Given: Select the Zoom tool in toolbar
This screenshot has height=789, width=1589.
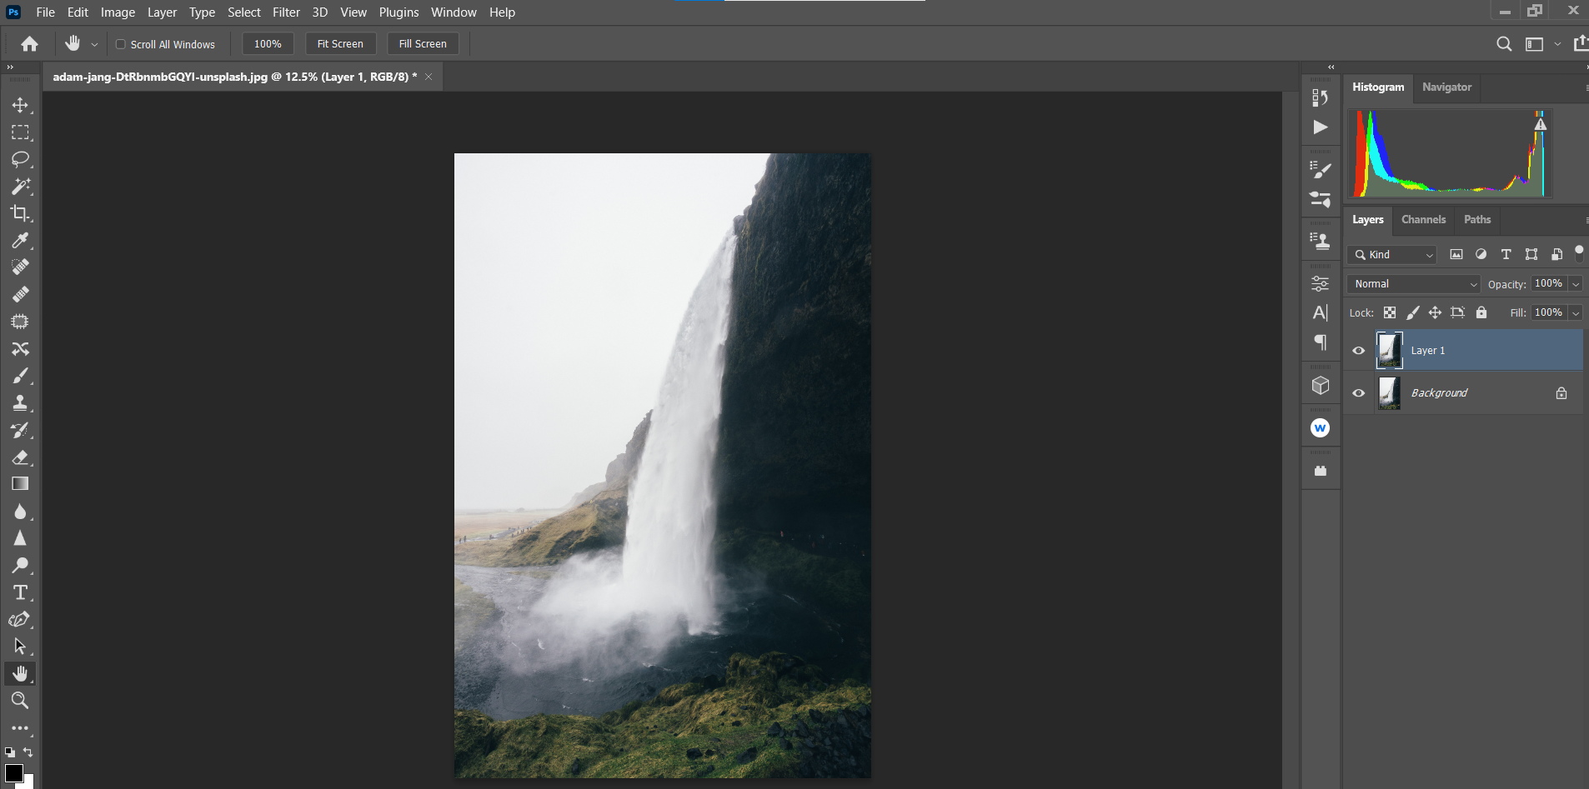Looking at the screenshot, I should tap(20, 701).
